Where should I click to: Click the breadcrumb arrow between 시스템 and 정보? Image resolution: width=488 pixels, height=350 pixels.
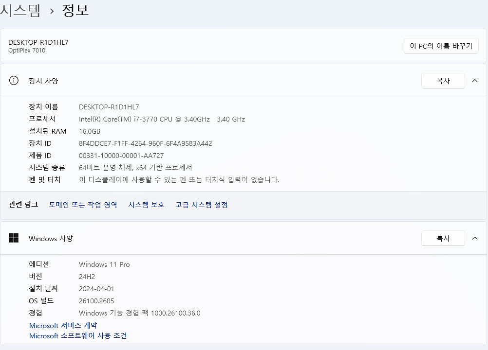52,11
